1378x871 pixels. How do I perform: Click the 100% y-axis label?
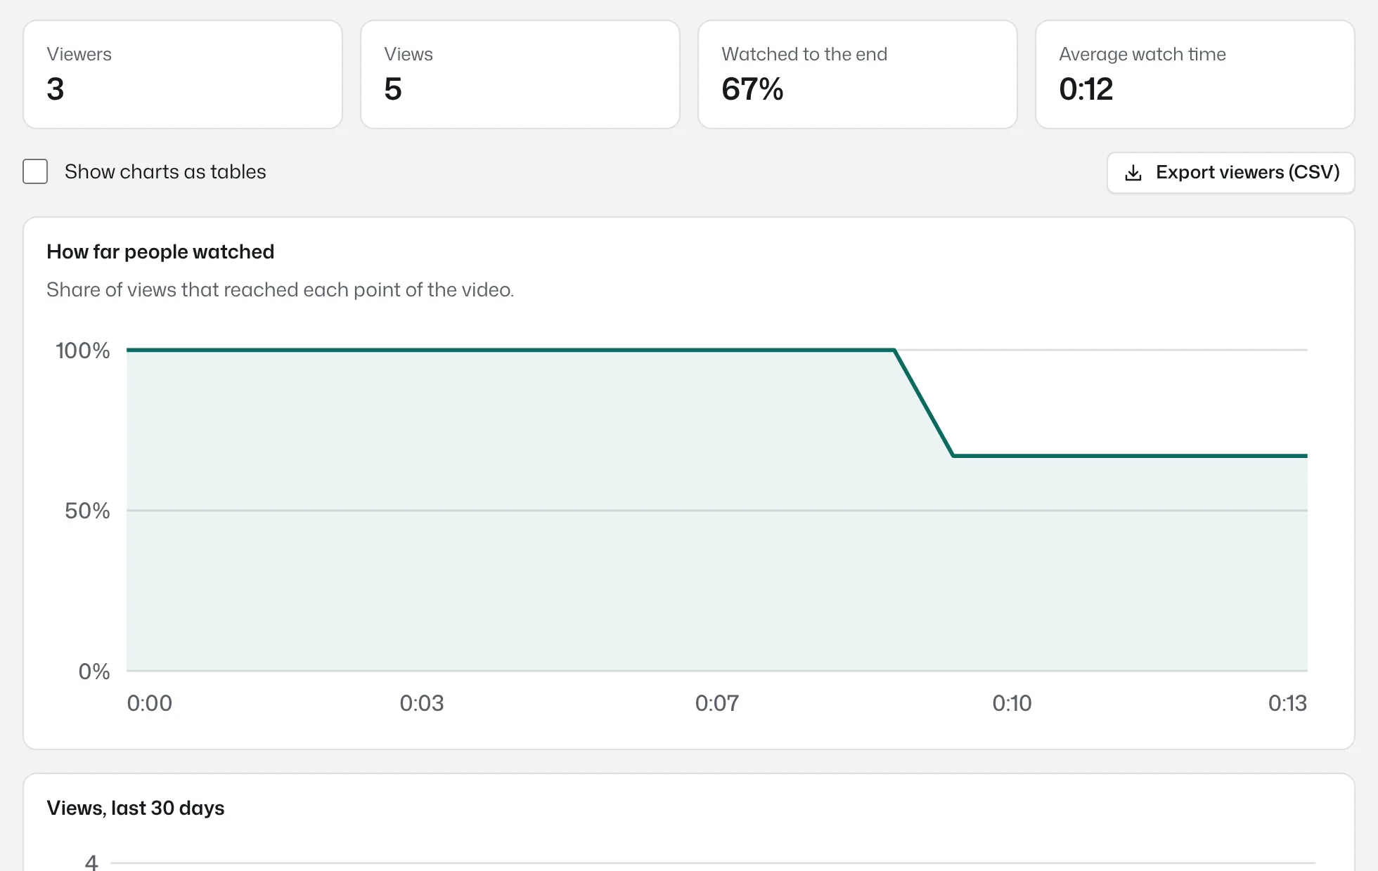click(83, 351)
